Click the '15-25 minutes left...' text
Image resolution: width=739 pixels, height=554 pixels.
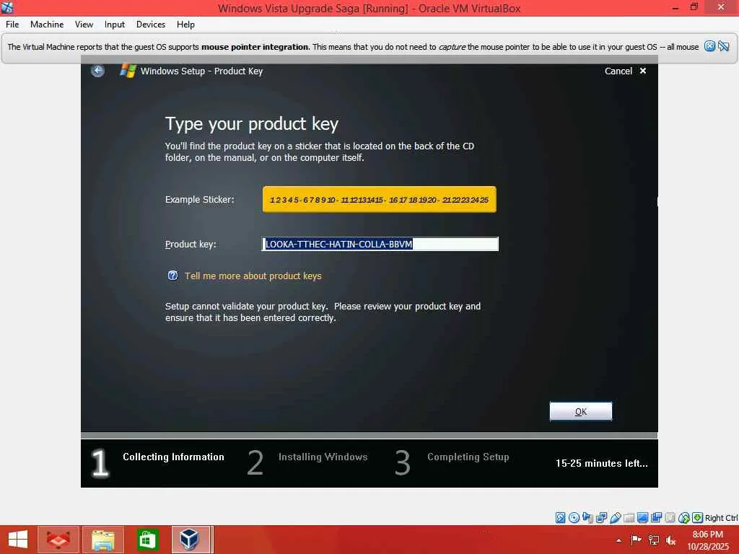[x=602, y=464]
